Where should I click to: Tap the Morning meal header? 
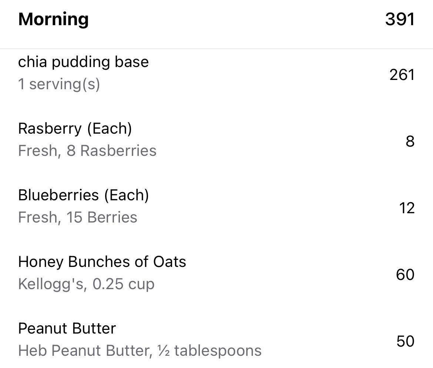point(53,19)
